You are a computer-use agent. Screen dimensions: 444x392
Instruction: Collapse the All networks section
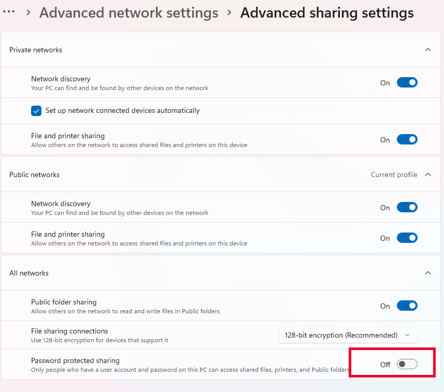click(x=428, y=273)
